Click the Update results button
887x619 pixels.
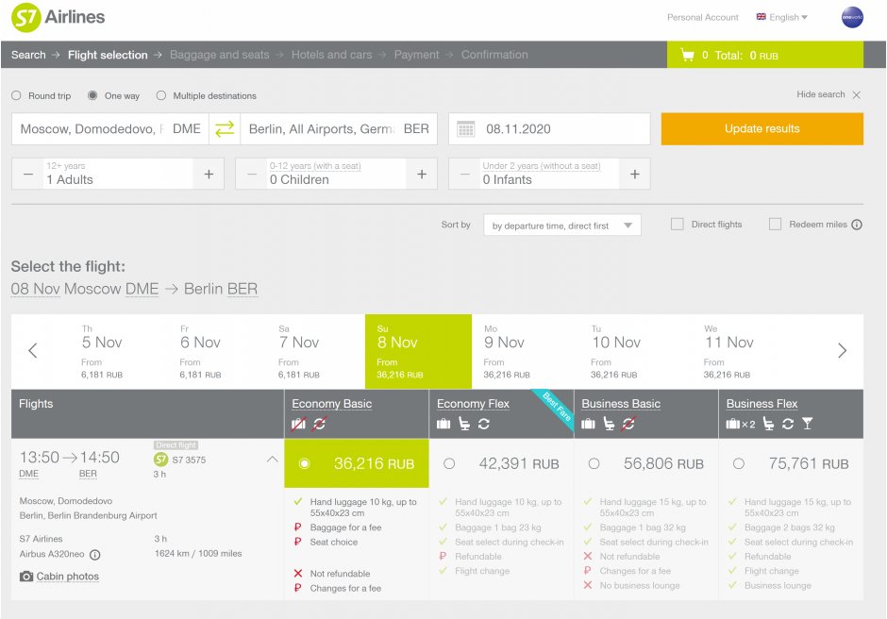click(761, 129)
